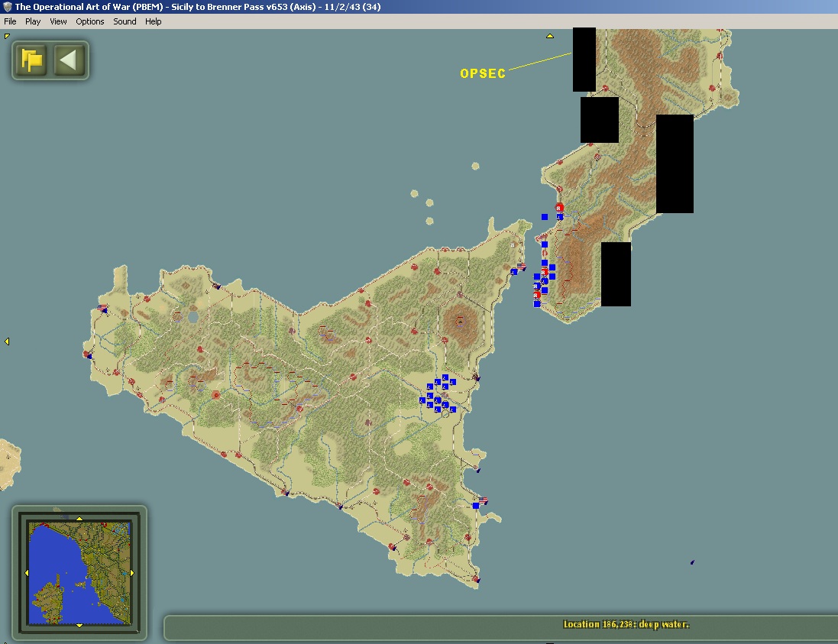Screen dimensions: 838x644
Task: Open the Play menu
Action: coord(33,21)
